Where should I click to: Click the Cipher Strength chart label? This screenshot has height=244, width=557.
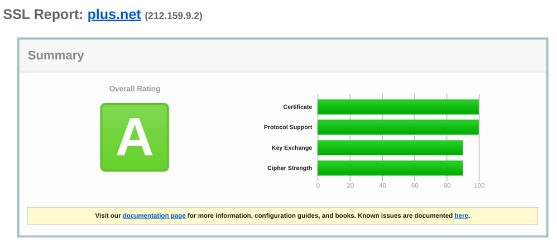290,168
